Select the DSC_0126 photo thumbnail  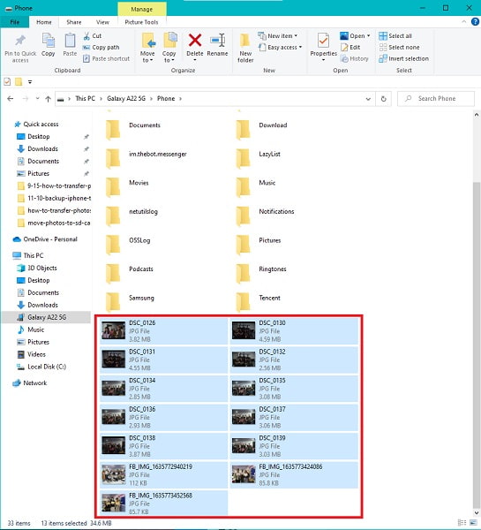point(114,331)
